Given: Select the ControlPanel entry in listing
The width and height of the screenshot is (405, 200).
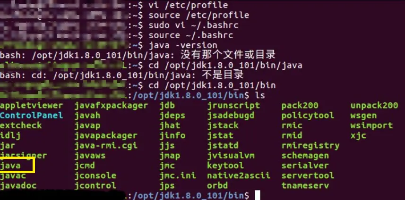Looking at the screenshot, I should point(31,115).
